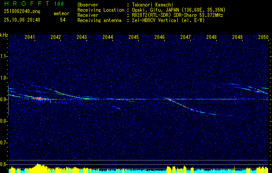Click the meteor count value 54
This screenshot has height=173, width=272.
(x=63, y=20)
